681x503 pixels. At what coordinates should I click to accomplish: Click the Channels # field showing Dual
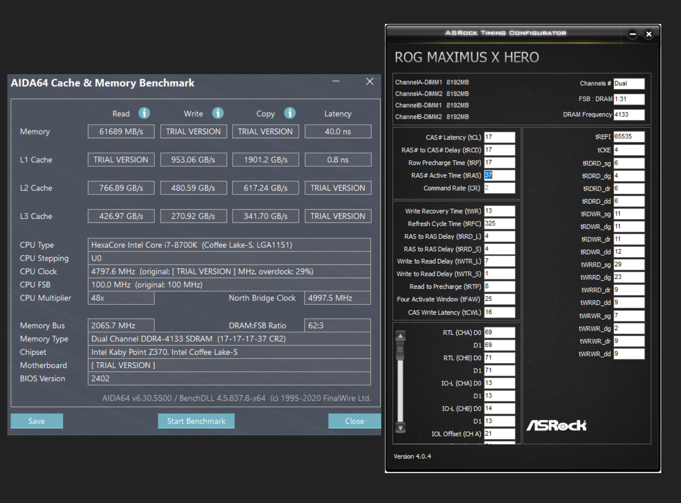(629, 83)
